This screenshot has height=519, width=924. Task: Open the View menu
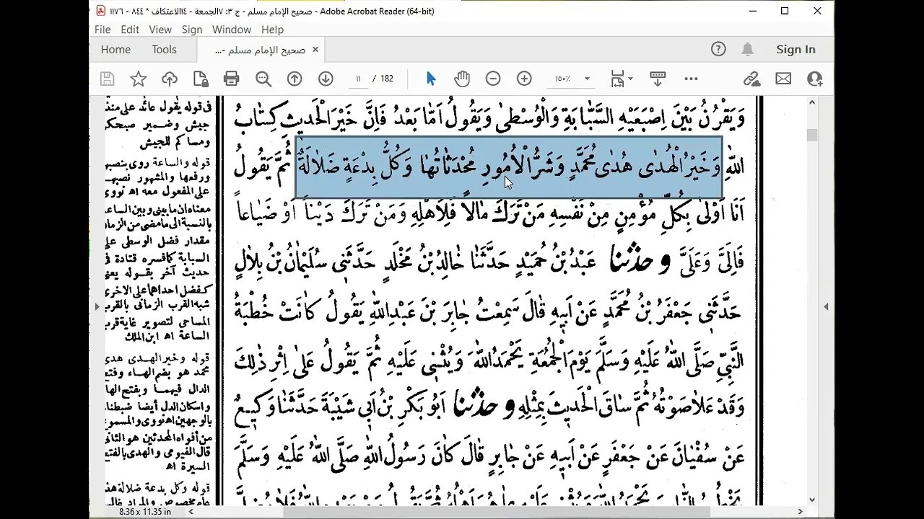160,30
